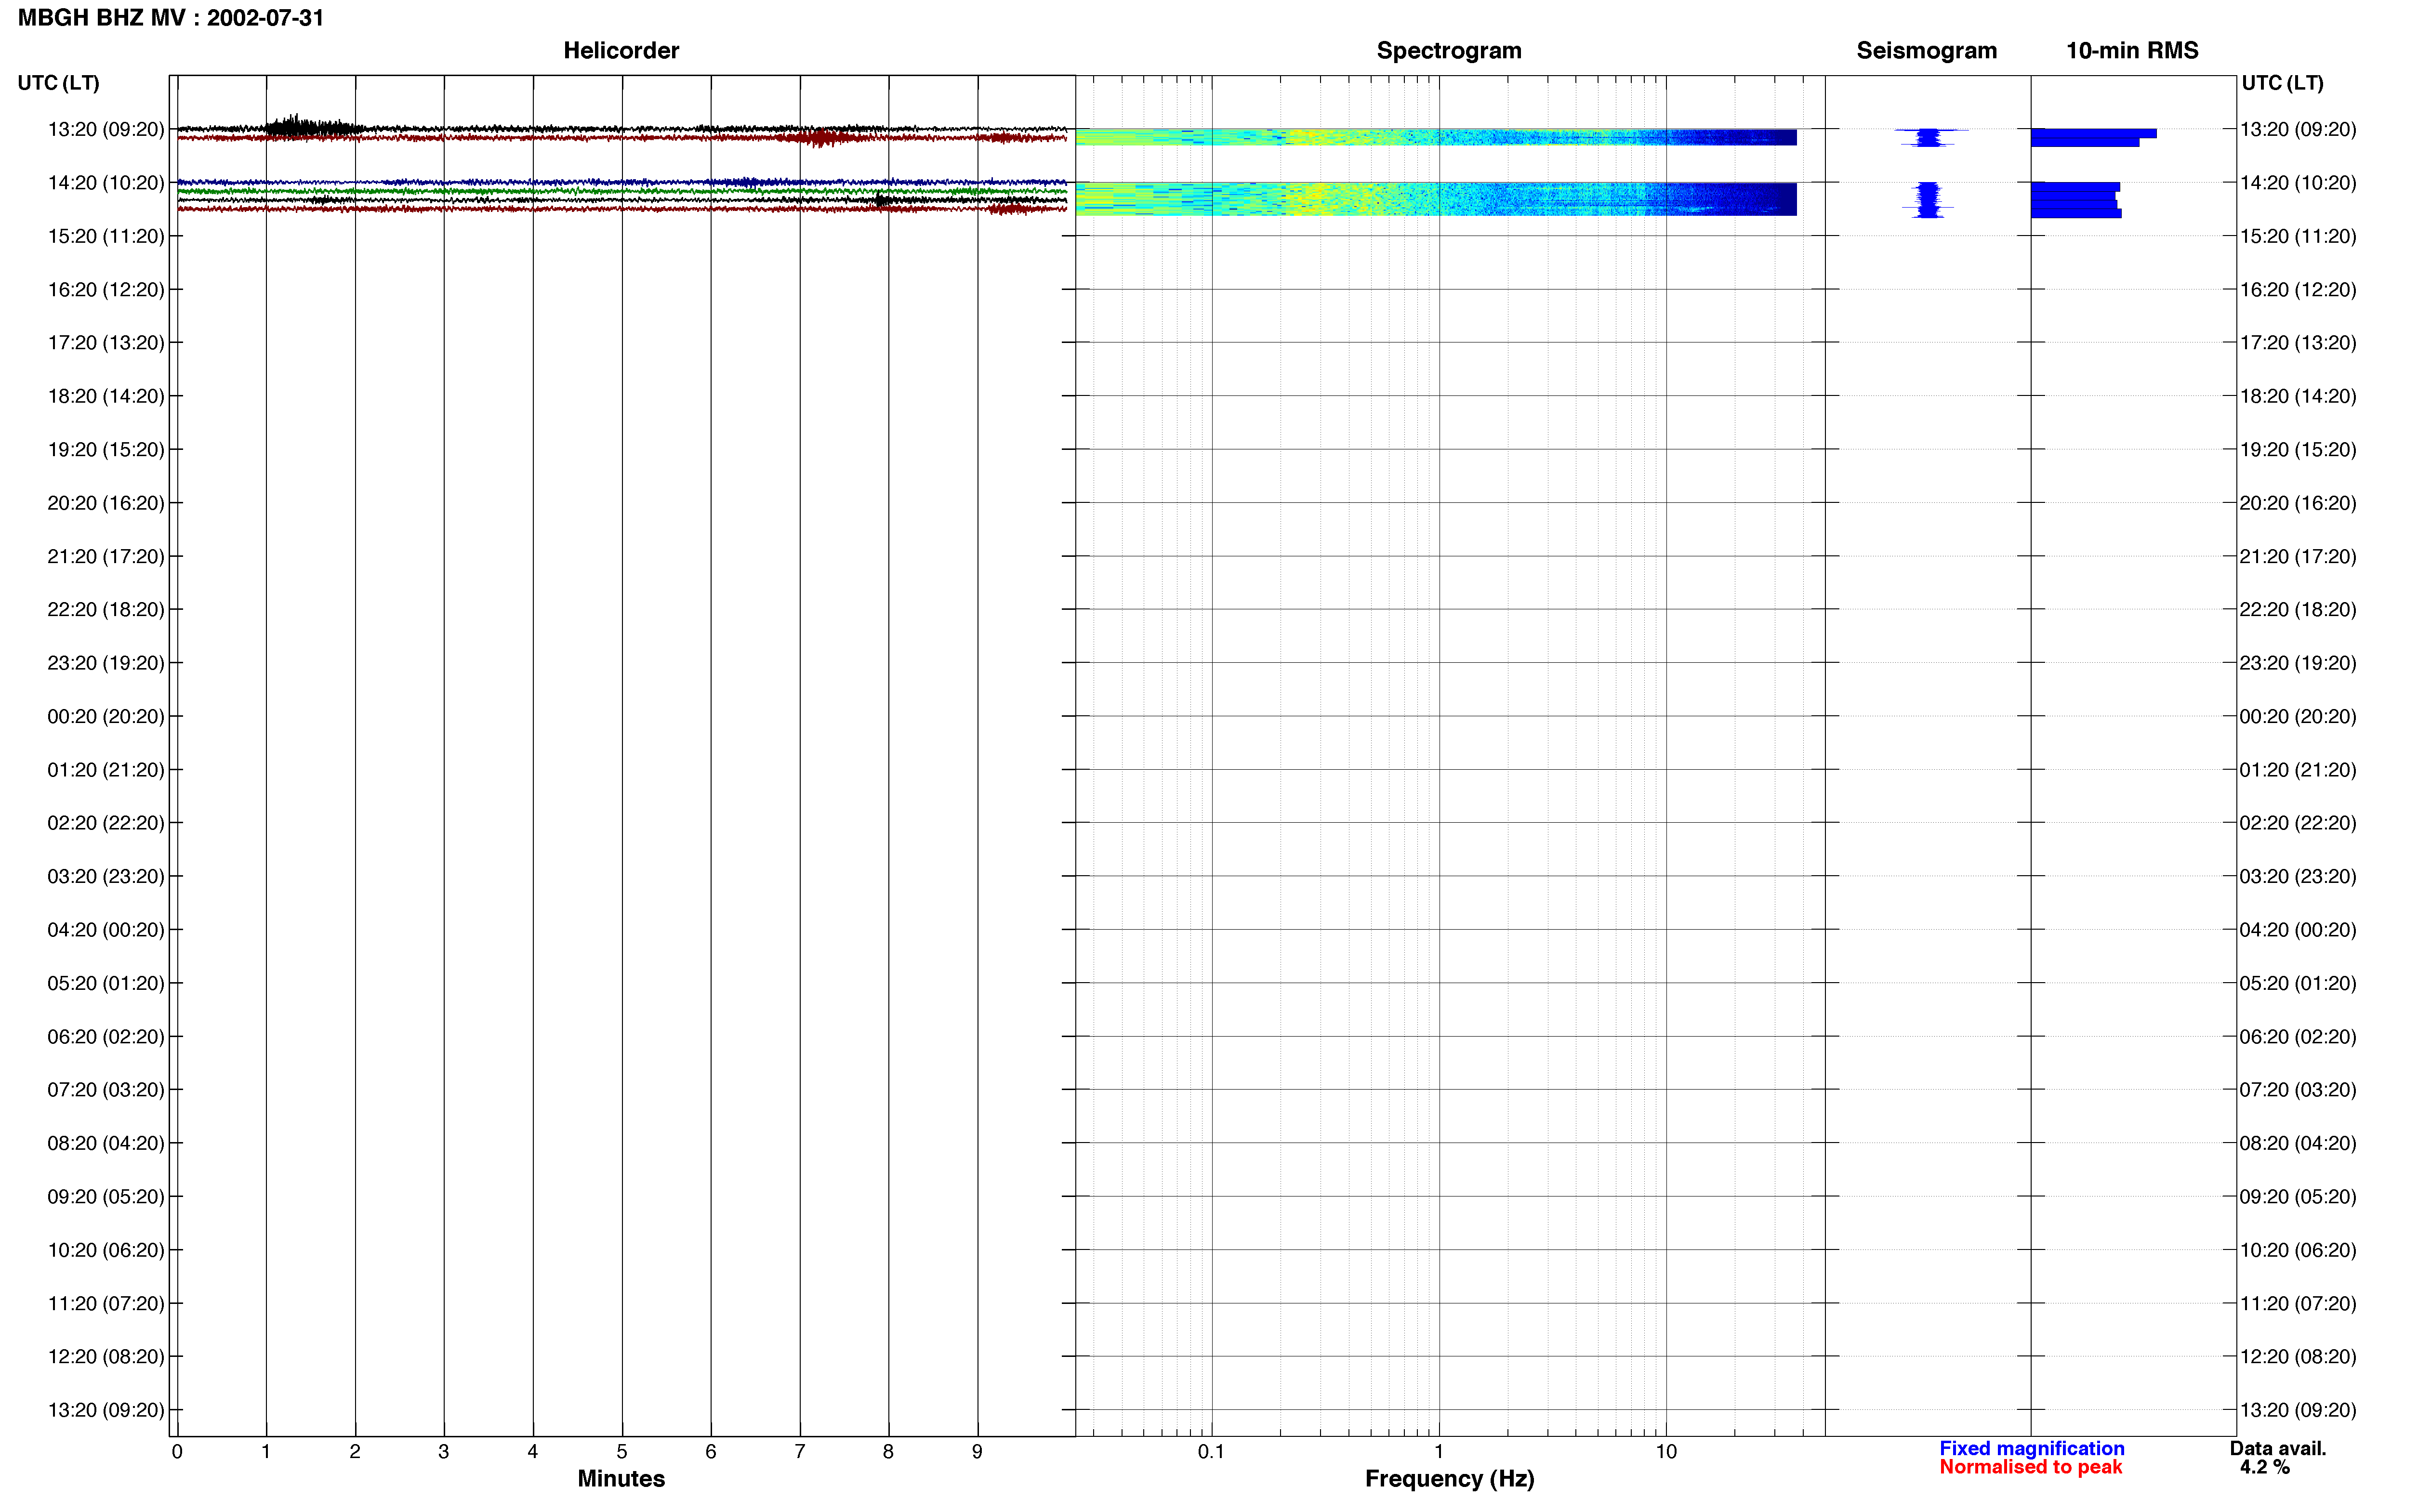This screenshot has width=2418, height=1512.
Task: Click right-axis time label 14:20 (10:20)
Action: coord(2298,183)
